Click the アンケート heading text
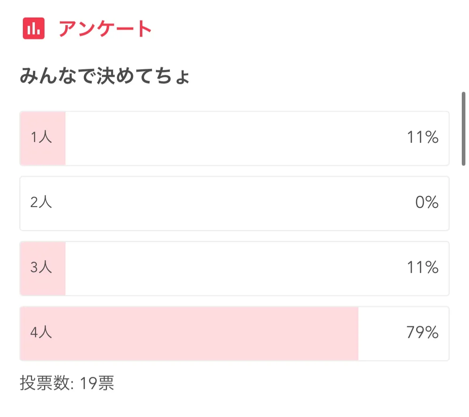This screenshot has height=417, width=469. click(105, 29)
